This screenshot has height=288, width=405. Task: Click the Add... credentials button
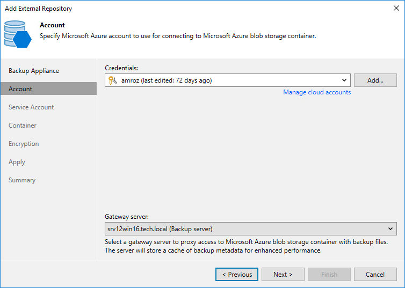pos(375,80)
